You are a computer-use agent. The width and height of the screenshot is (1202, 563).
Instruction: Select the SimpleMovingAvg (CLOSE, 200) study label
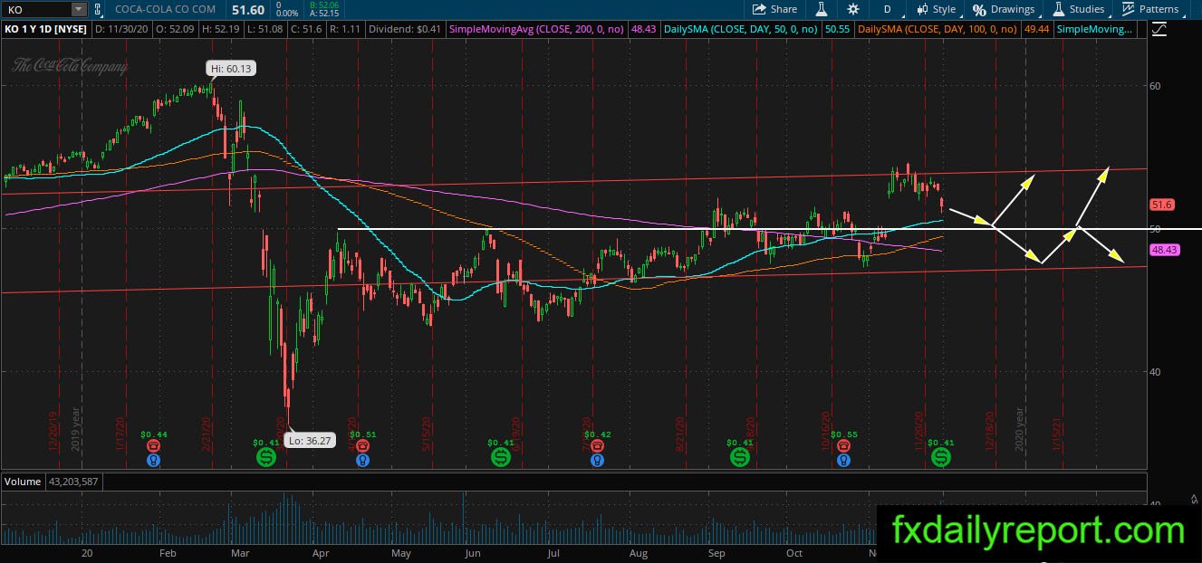click(538, 30)
